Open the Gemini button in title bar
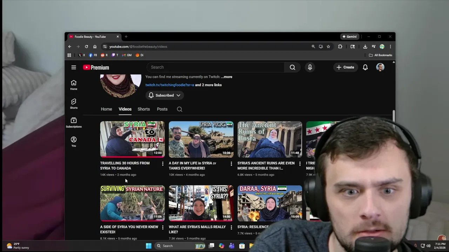Viewport: 449px width, 252px height. (x=349, y=36)
